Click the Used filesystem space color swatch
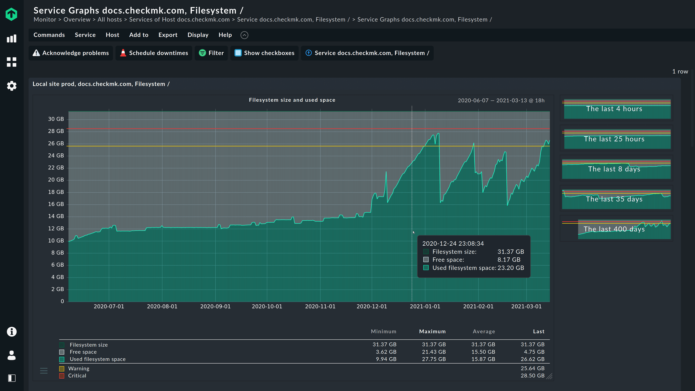The image size is (695, 391). [x=62, y=359]
